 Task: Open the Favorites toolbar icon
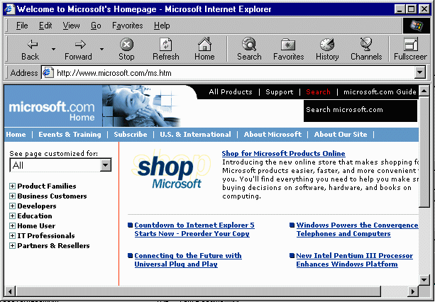(x=288, y=44)
